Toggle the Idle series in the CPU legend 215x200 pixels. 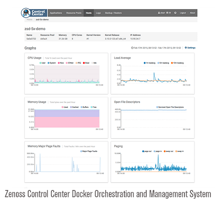(94, 63)
